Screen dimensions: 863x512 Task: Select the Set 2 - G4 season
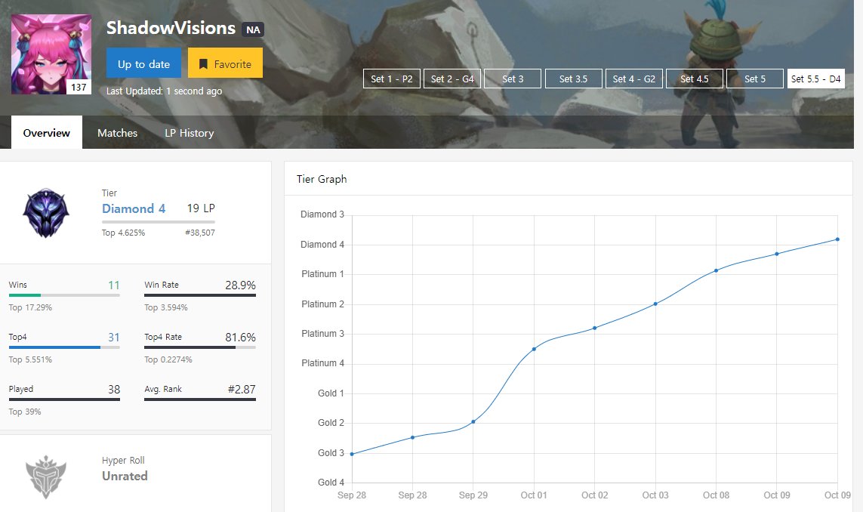[x=452, y=79]
